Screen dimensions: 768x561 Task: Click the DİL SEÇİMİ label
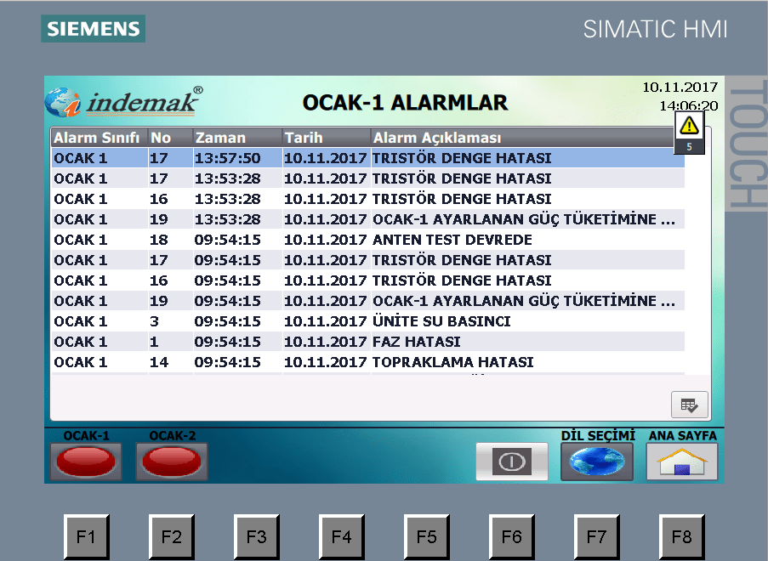click(x=598, y=435)
